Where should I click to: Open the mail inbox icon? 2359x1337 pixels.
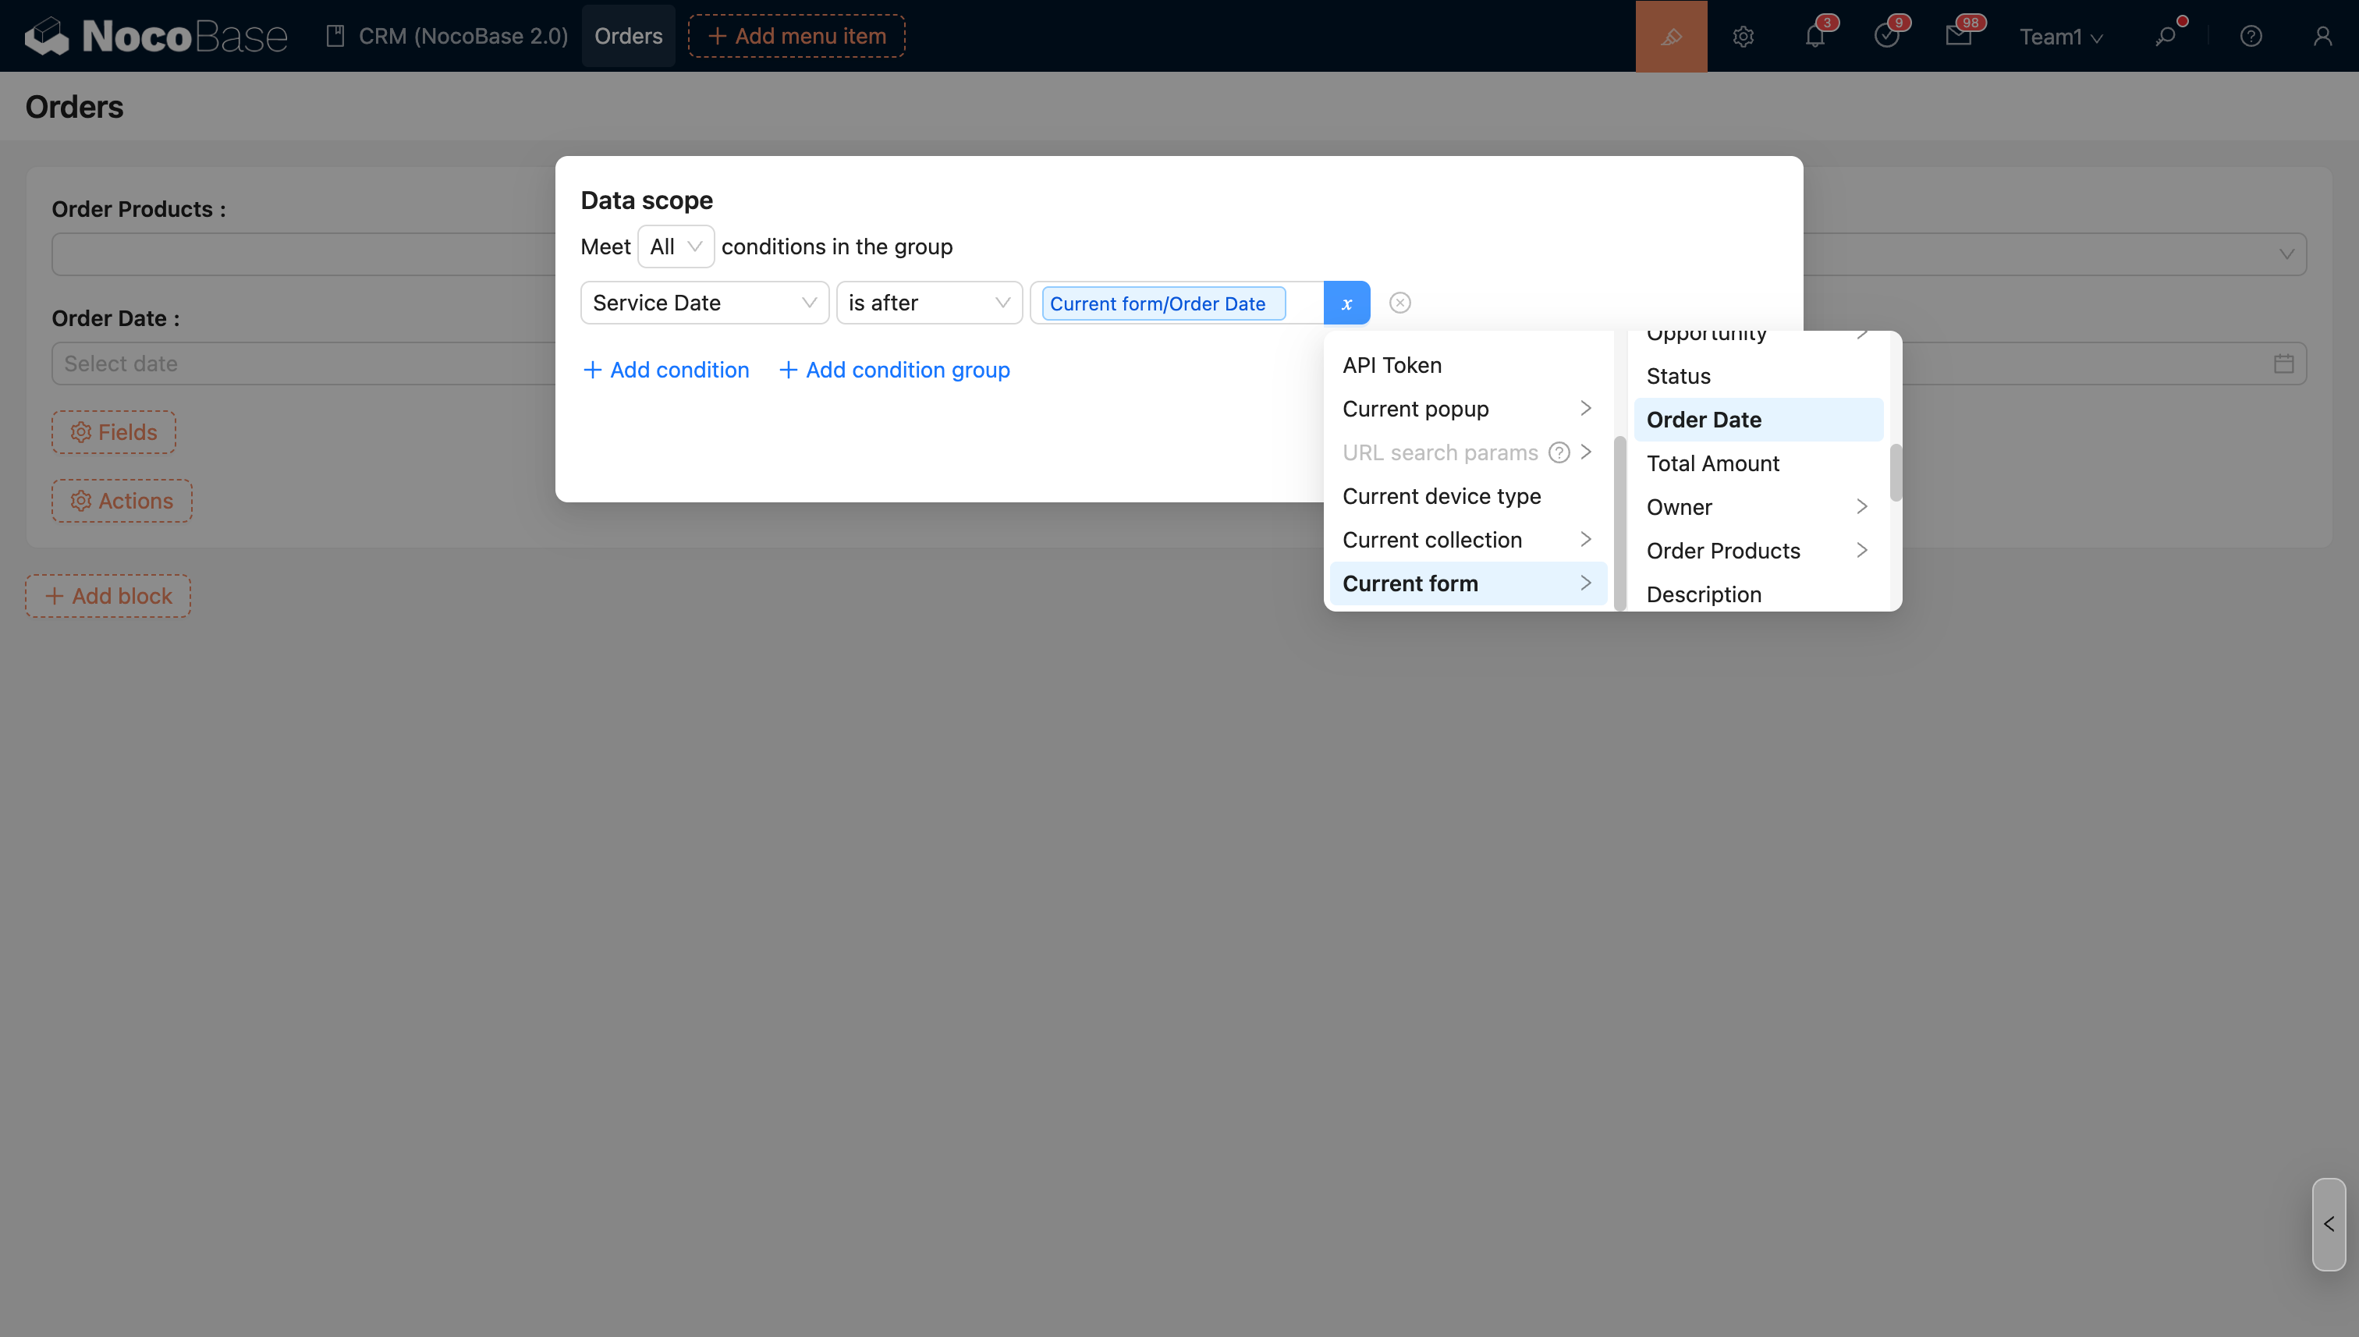pyautogui.click(x=1958, y=36)
